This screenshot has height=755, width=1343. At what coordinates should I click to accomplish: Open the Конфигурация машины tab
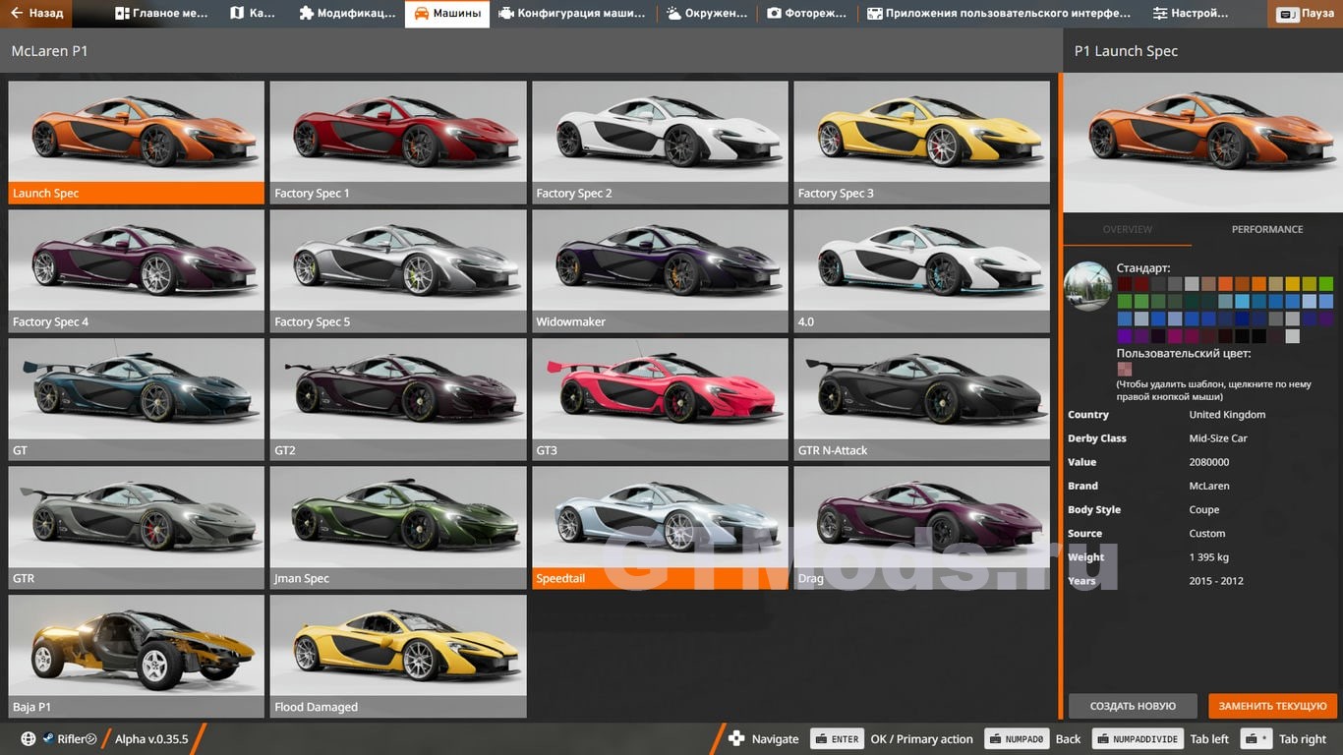(x=572, y=14)
